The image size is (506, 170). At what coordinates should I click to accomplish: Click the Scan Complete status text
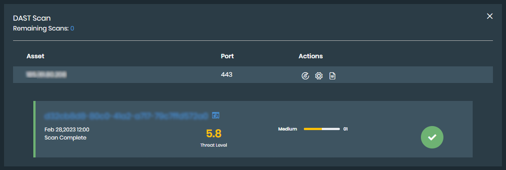[x=65, y=138]
